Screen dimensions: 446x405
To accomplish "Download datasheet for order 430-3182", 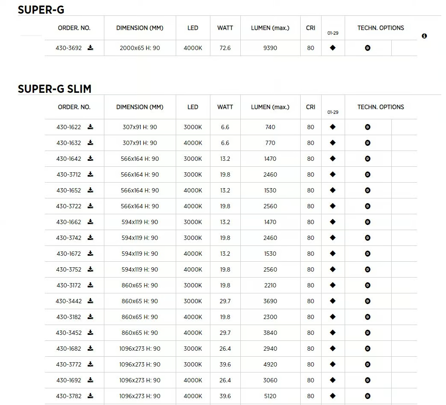I will point(91,316).
